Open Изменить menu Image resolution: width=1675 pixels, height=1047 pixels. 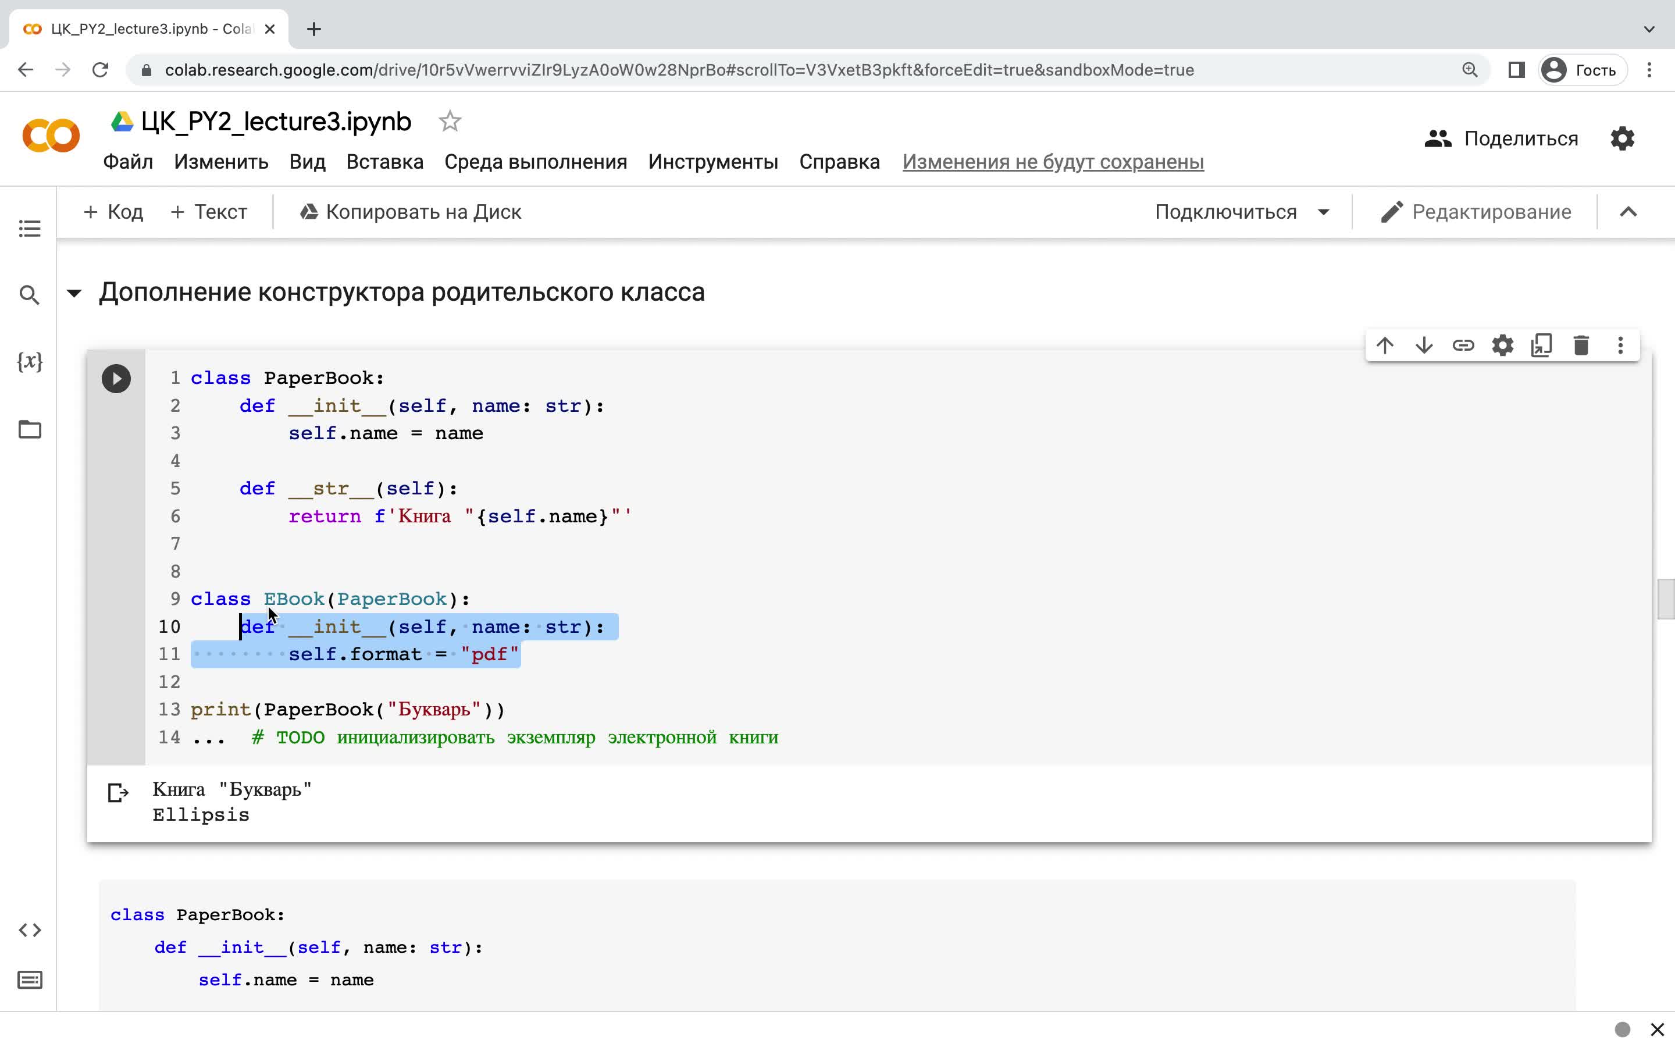coord(221,162)
